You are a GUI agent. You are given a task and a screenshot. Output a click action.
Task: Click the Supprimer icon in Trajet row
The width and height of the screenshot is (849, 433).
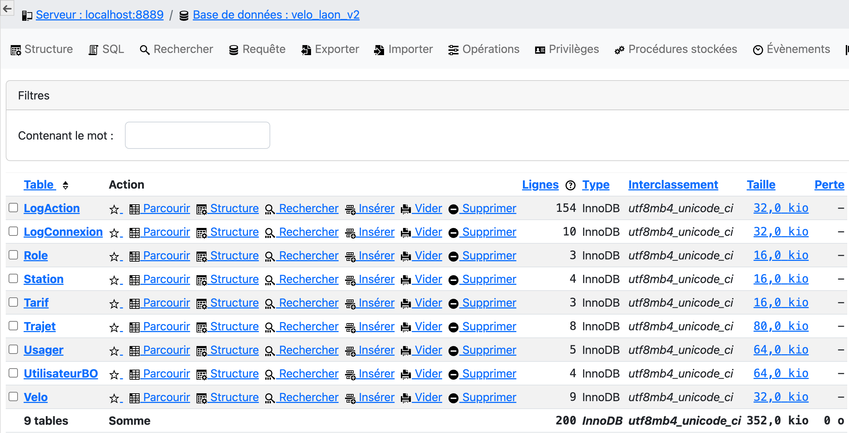click(453, 327)
